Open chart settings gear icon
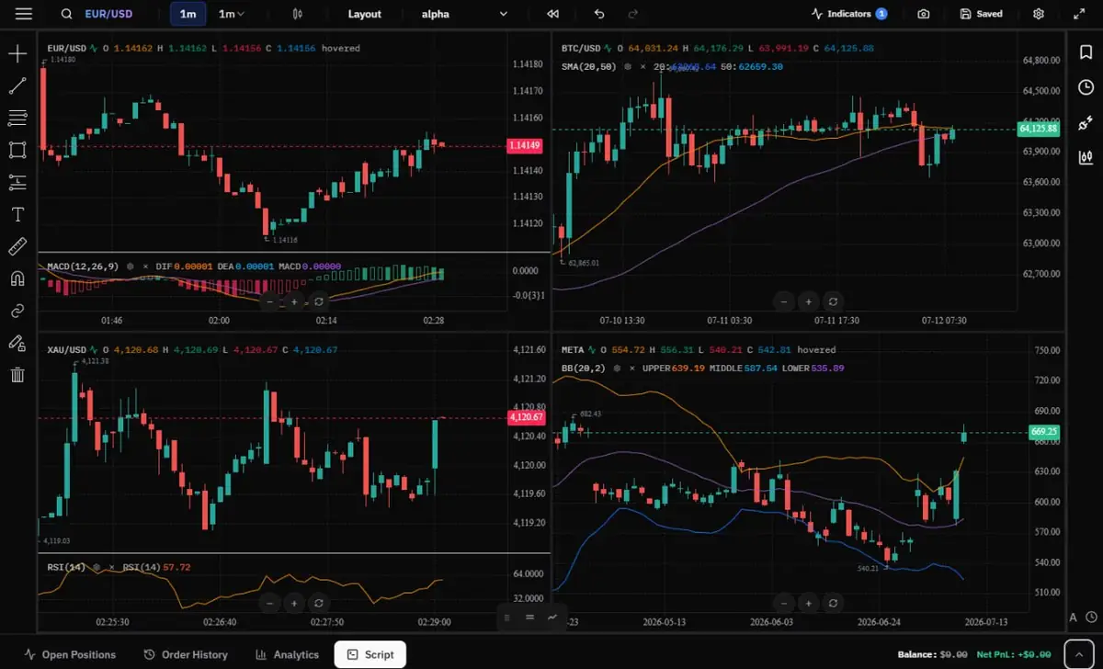1103x669 pixels. coord(1039,14)
